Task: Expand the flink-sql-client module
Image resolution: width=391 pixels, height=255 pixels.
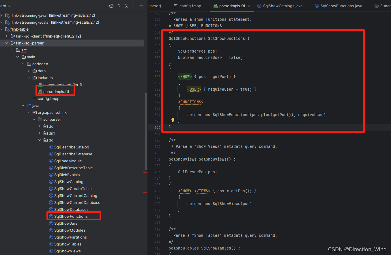Action: (x=7, y=36)
